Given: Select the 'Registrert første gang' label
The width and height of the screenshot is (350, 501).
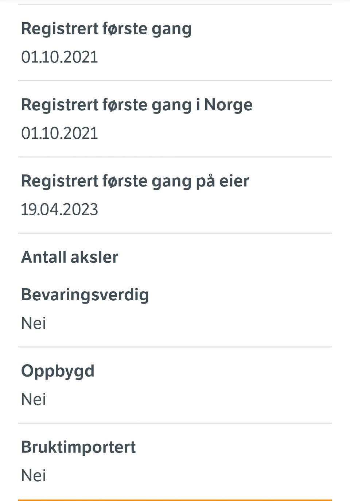Looking at the screenshot, I should pyautogui.click(x=106, y=29).
